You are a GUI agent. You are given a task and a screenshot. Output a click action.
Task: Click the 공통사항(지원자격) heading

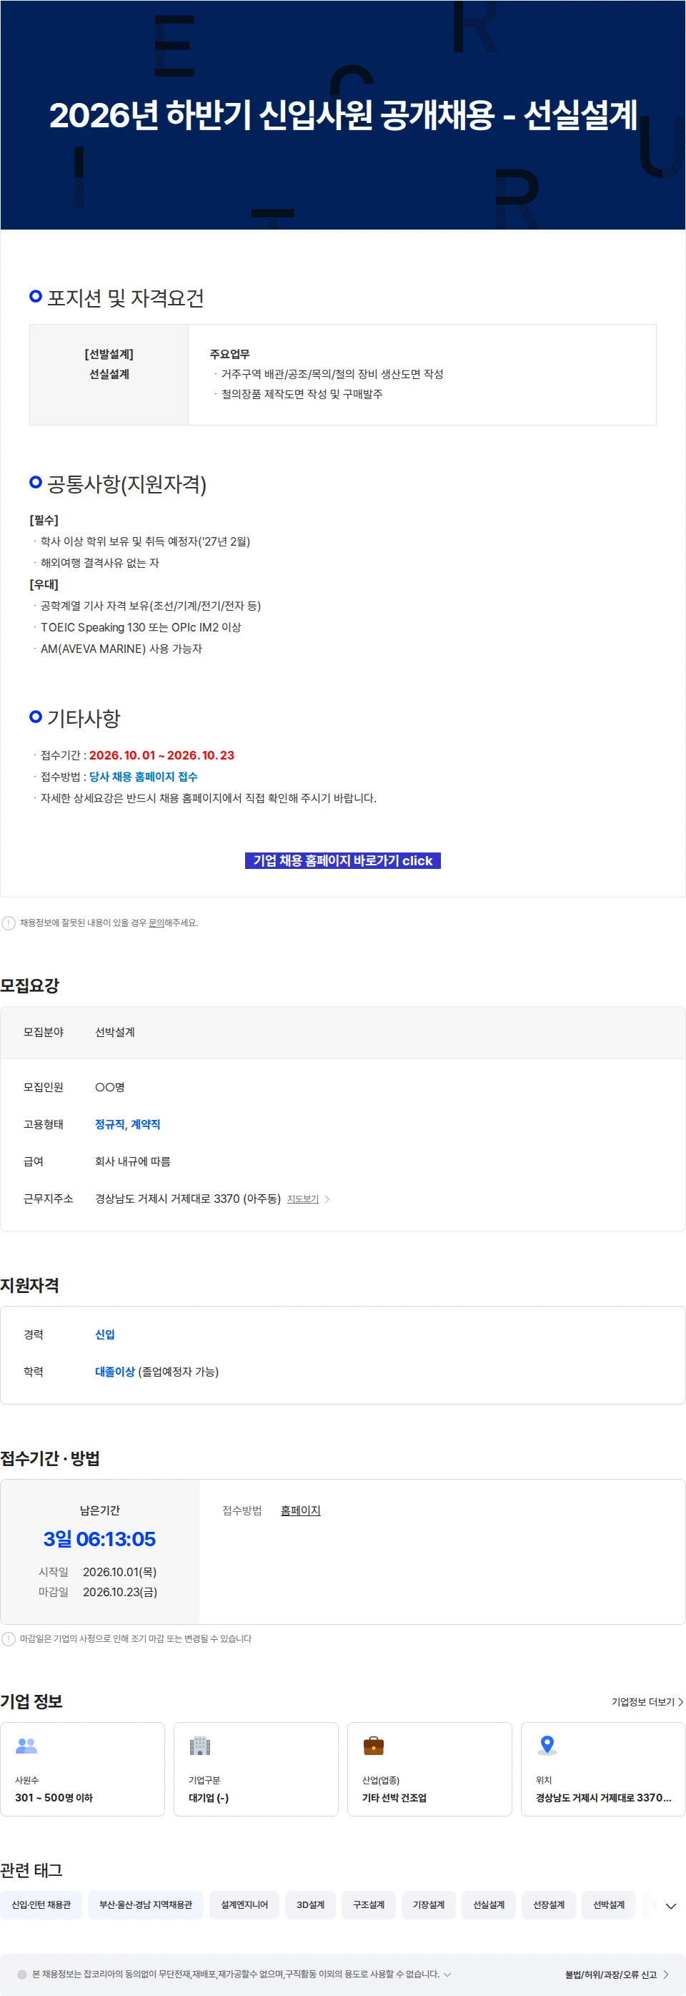[127, 484]
